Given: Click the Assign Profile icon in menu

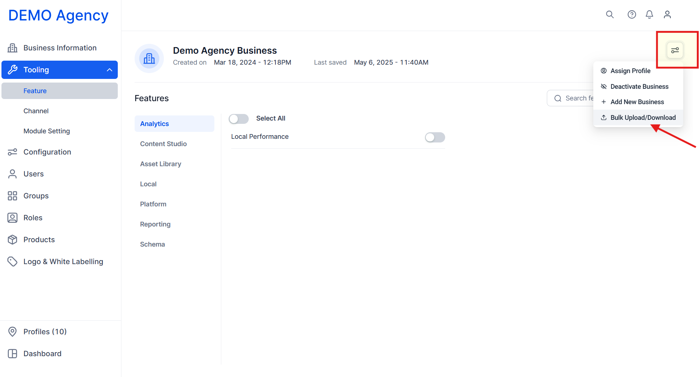Looking at the screenshot, I should (x=604, y=71).
